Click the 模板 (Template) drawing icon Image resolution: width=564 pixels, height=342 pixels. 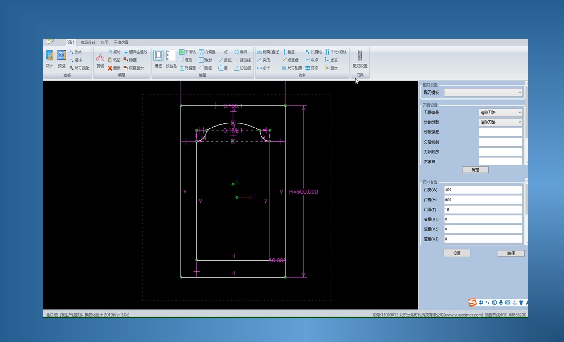tap(158, 56)
